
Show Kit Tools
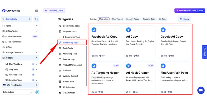163,19
